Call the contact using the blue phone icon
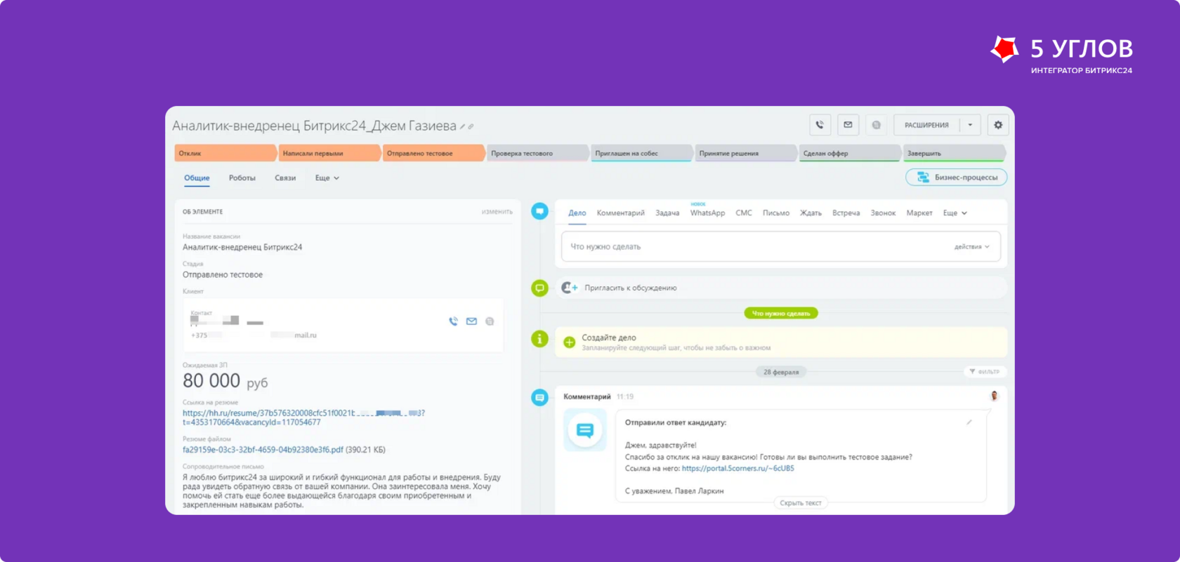1180x562 pixels. (x=453, y=321)
